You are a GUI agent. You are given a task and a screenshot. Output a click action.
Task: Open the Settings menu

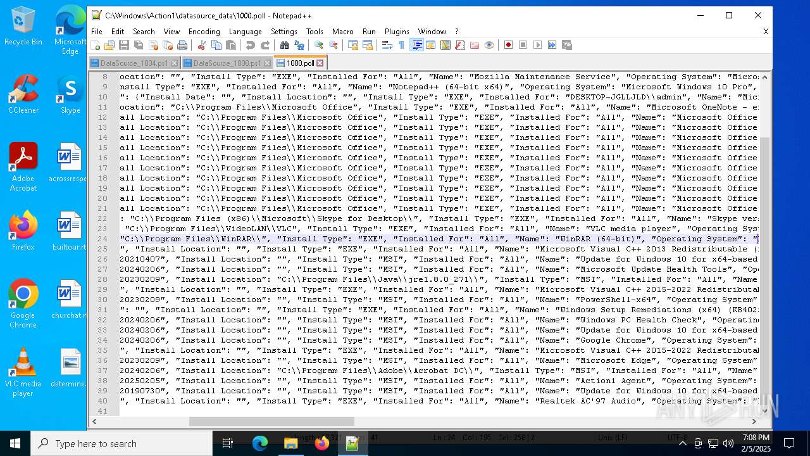click(x=284, y=31)
